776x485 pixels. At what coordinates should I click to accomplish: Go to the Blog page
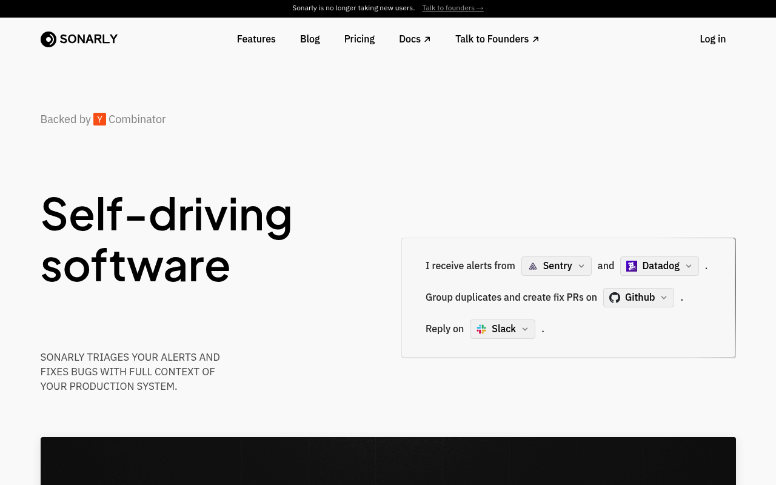pos(310,39)
